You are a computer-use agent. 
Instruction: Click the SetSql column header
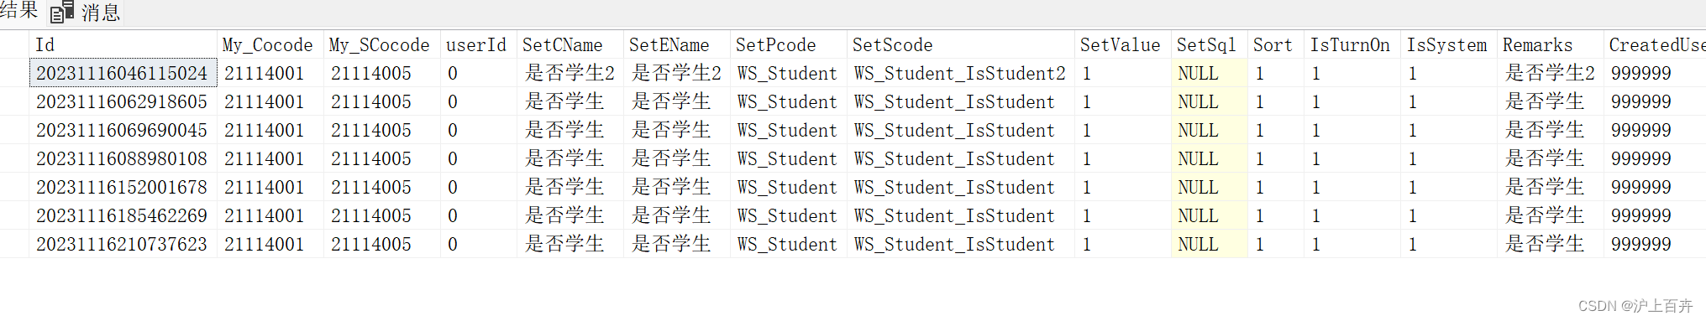pos(1209,45)
